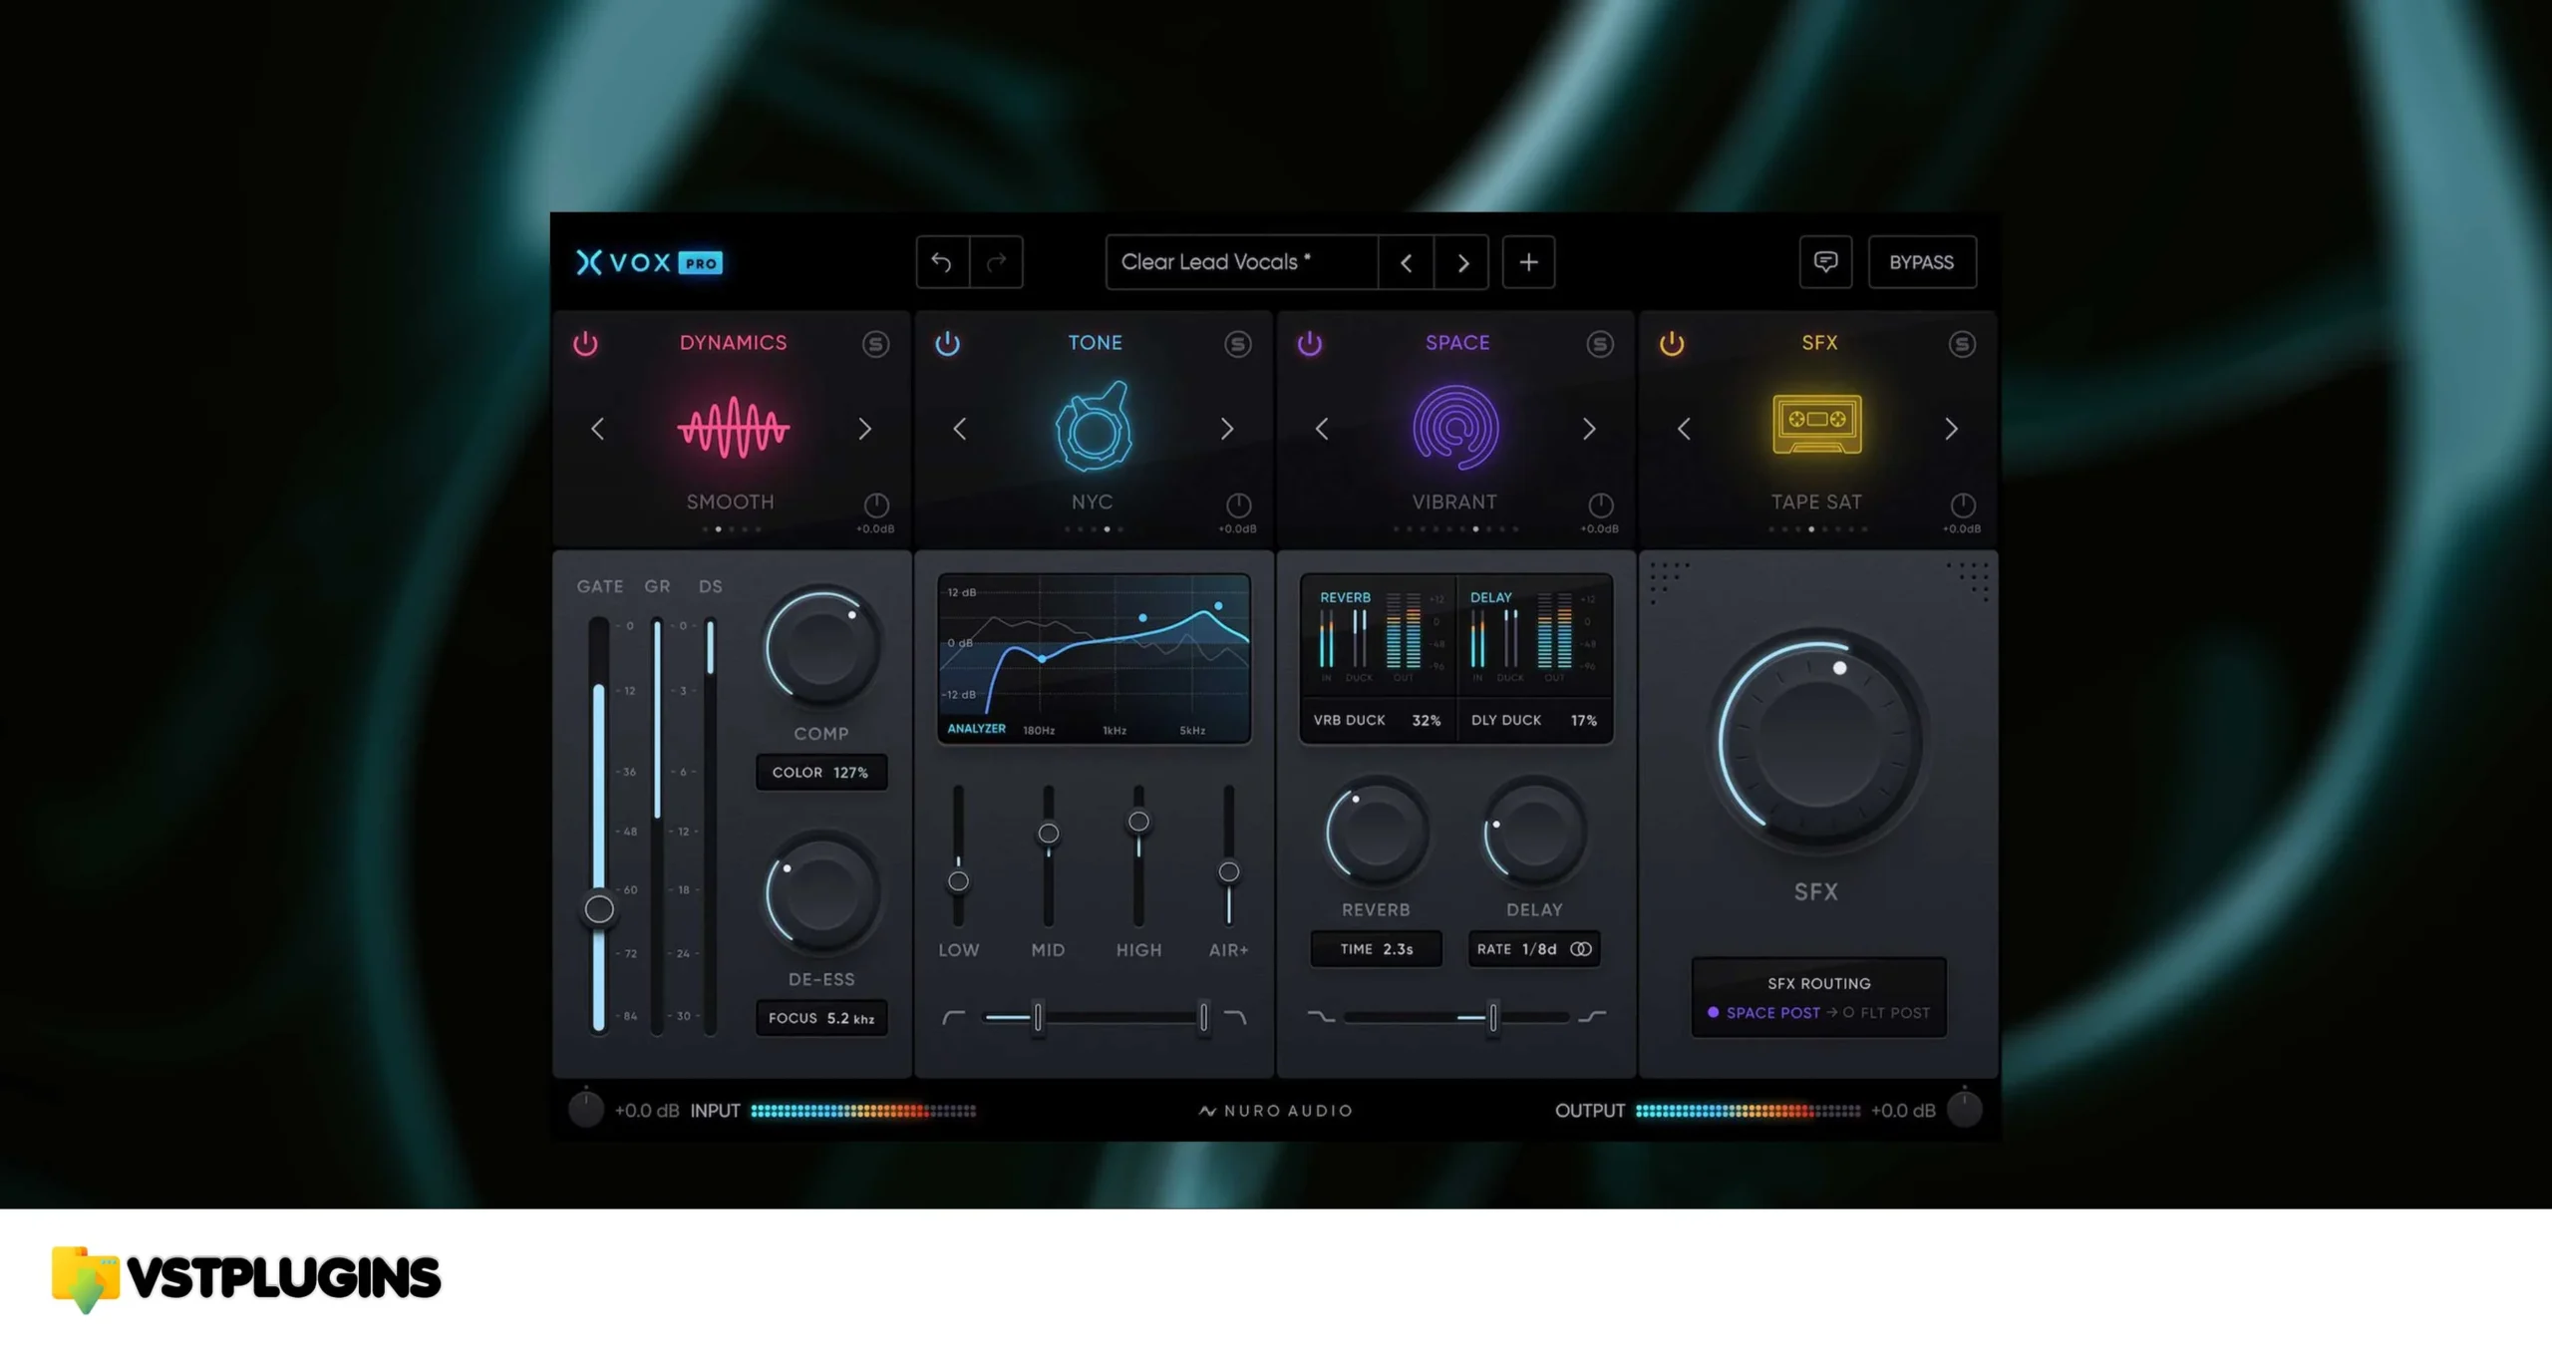Click the ANALYZER label in EQ display
This screenshot has height=1353, width=2552.
(976, 729)
